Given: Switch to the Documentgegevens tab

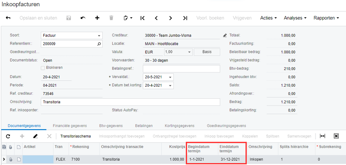Looking at the screenshot, I should [x=24, y=126].
